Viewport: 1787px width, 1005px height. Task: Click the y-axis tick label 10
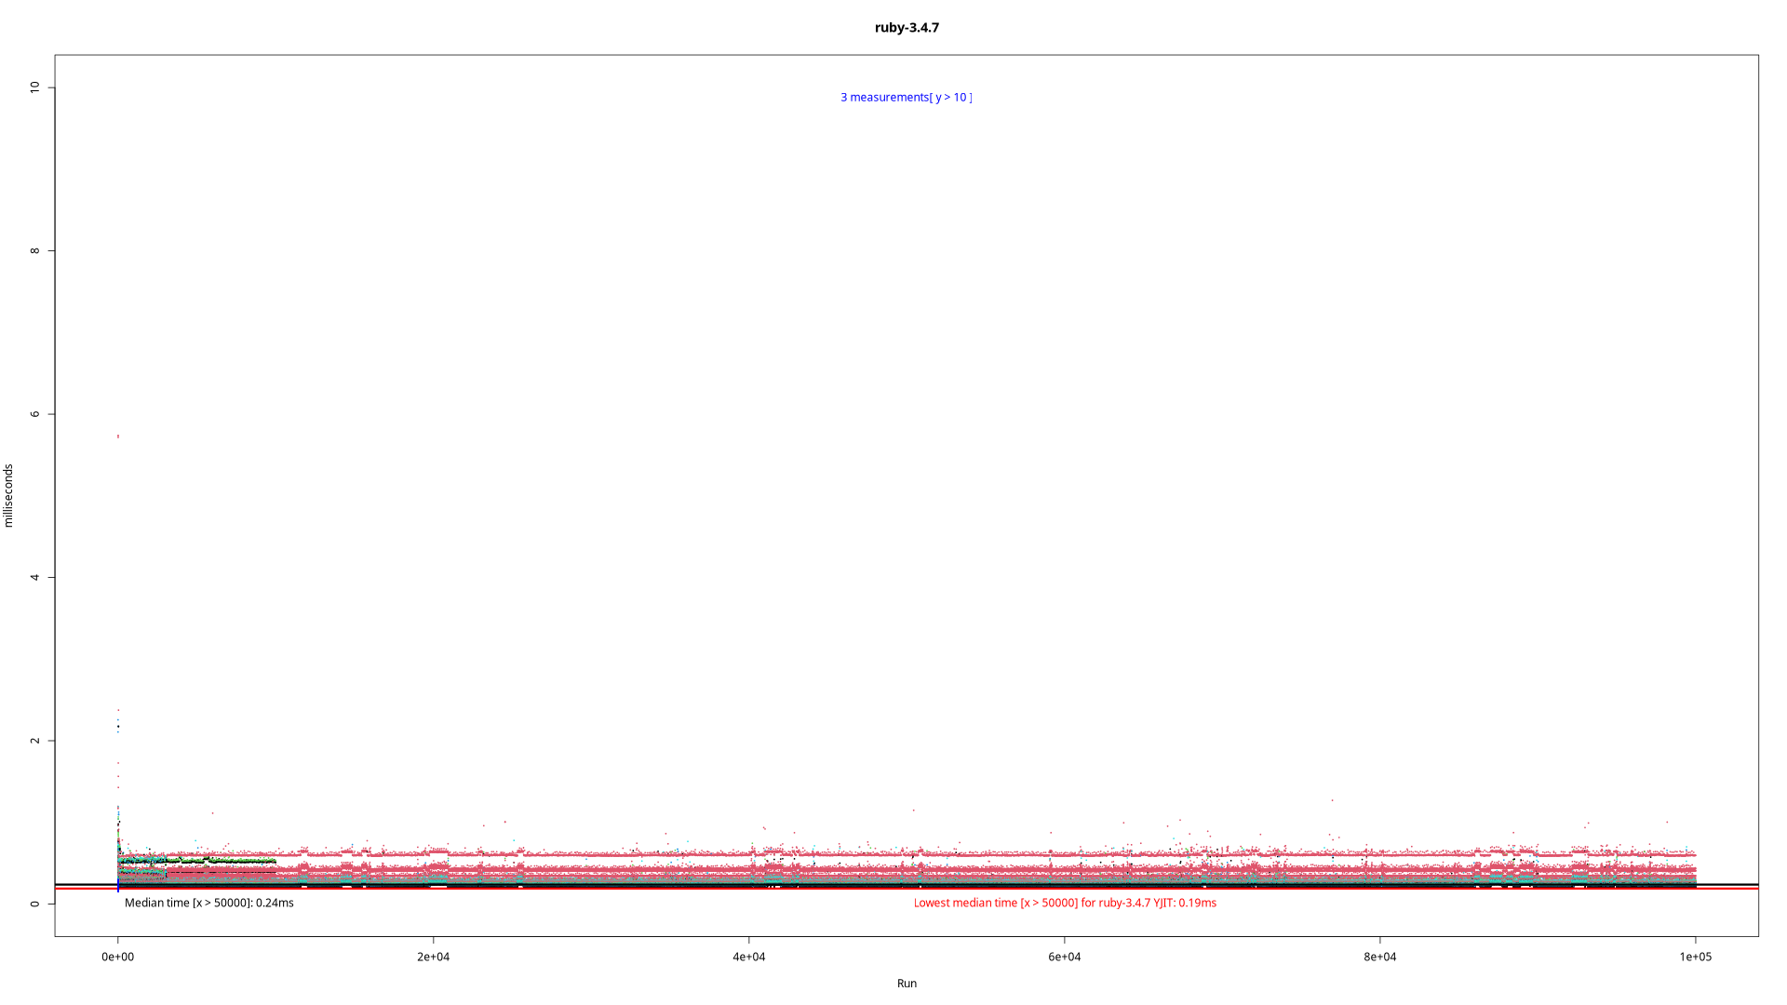35,87
